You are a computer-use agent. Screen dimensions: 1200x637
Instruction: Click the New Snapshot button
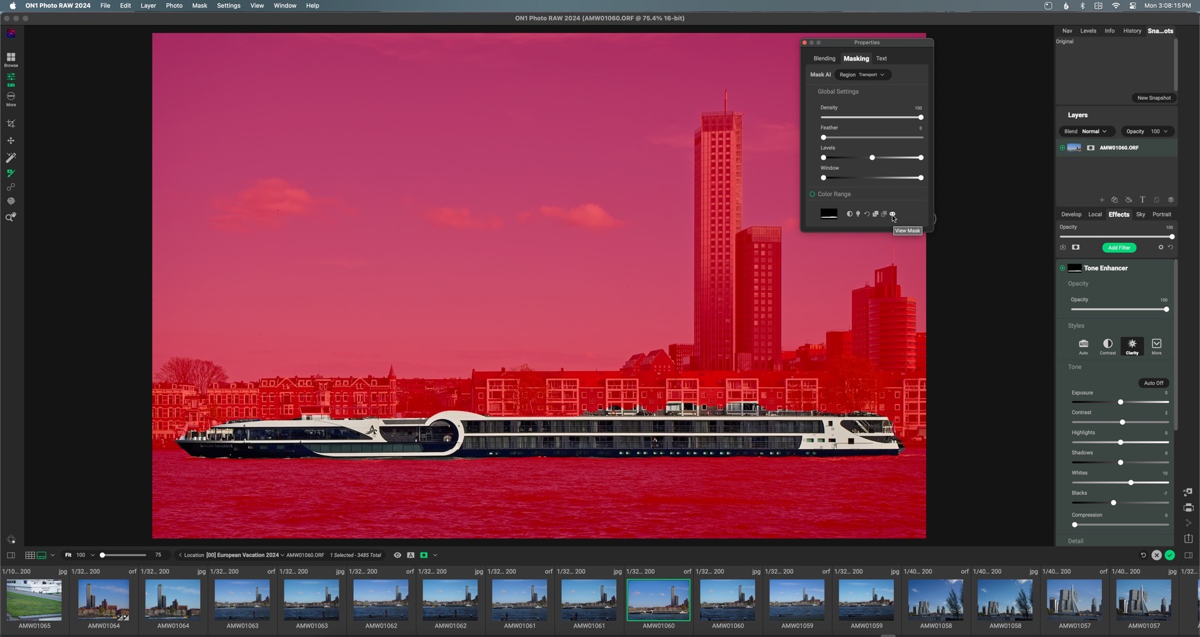pos(1153,98)
